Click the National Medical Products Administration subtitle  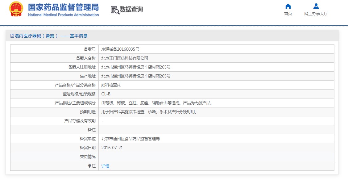64,15
